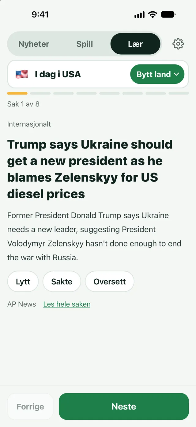Screen dimensions: 196x427
Task: Click the chevron on Bytt land
Action: pyautogui.click(x=176, y=74)
